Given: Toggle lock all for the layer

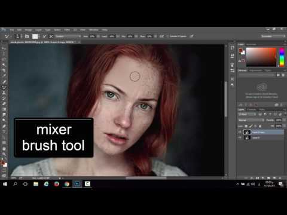Looking at the screenshot, I should point(260,126).
